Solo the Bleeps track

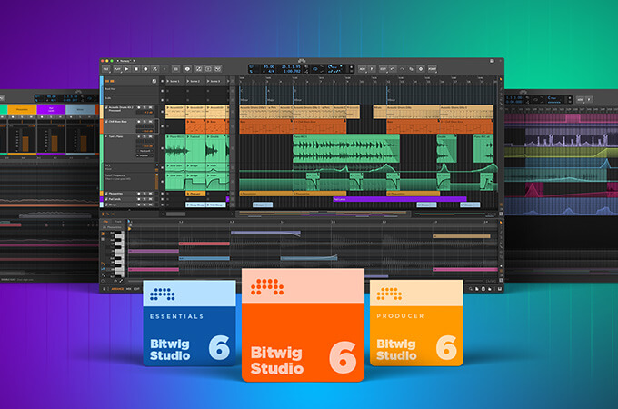[145, 204]
